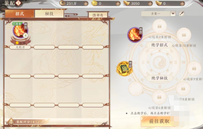Open the 筛选 filter options
203x129 pixels.
point(98,15)
